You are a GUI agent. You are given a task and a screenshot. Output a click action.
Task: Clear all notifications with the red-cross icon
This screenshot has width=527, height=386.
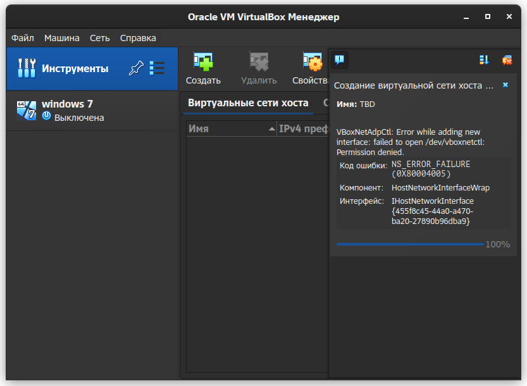point(507,60)
